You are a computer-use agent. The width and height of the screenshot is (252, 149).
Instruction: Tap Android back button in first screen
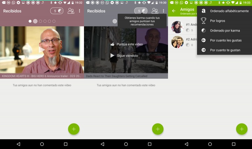[x=19, y=144]
